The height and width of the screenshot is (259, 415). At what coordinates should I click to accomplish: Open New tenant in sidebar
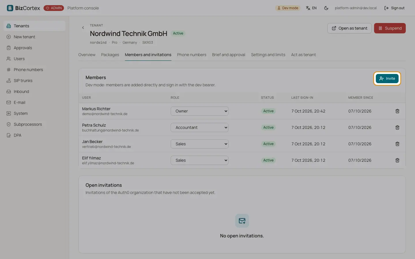(35, 37)
